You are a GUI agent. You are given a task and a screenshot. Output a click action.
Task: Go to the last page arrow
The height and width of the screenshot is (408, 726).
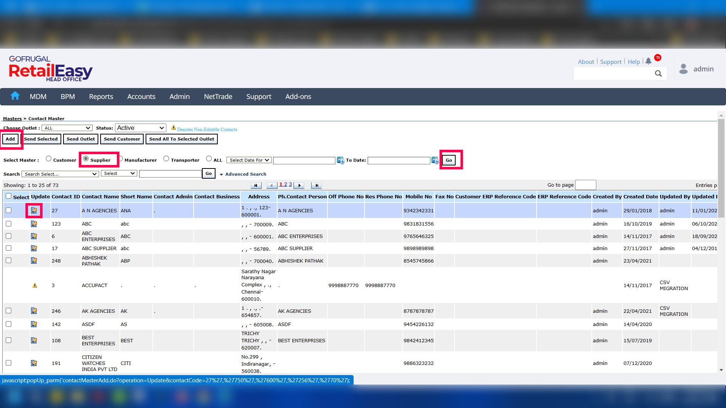[316, 185]
